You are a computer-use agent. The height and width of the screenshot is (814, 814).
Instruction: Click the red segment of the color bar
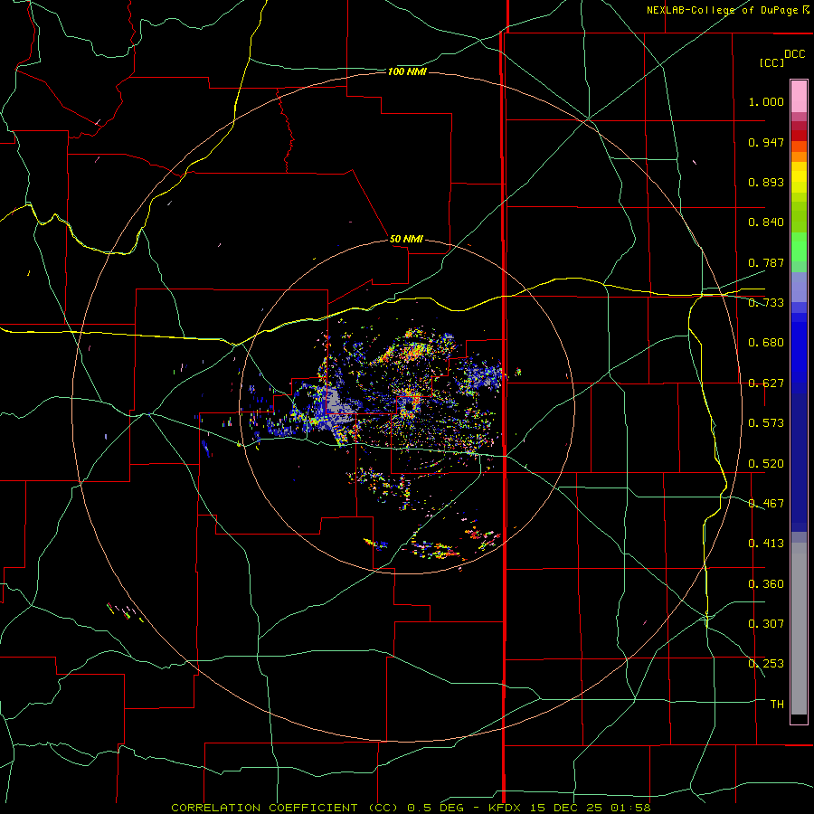799,135
